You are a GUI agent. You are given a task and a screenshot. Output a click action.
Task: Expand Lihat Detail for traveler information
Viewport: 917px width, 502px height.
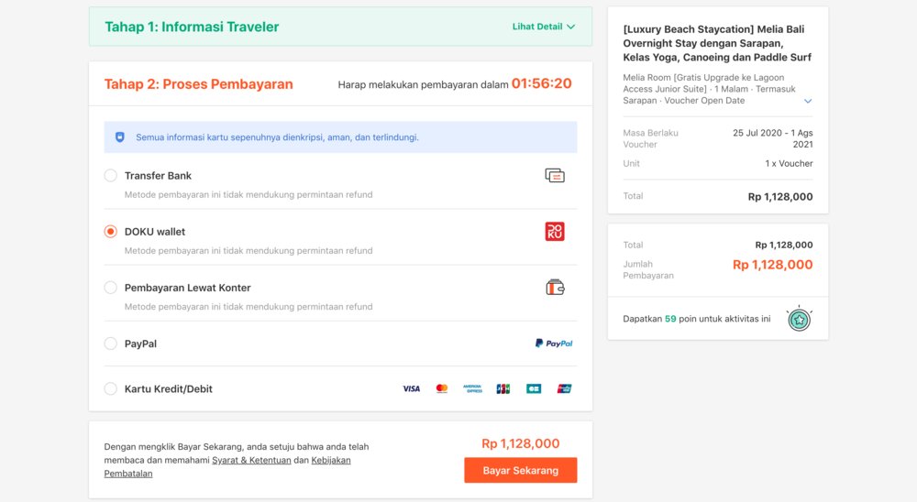[544, 27]
